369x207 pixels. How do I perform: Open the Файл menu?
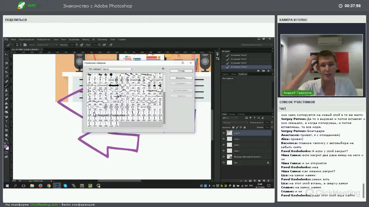click(x=14, y=39)
